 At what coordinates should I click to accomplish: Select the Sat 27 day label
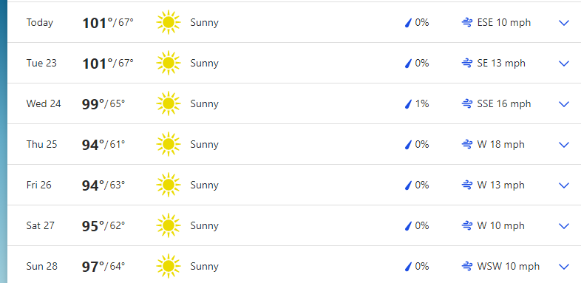pyautogui.click(x=41, y=225)
